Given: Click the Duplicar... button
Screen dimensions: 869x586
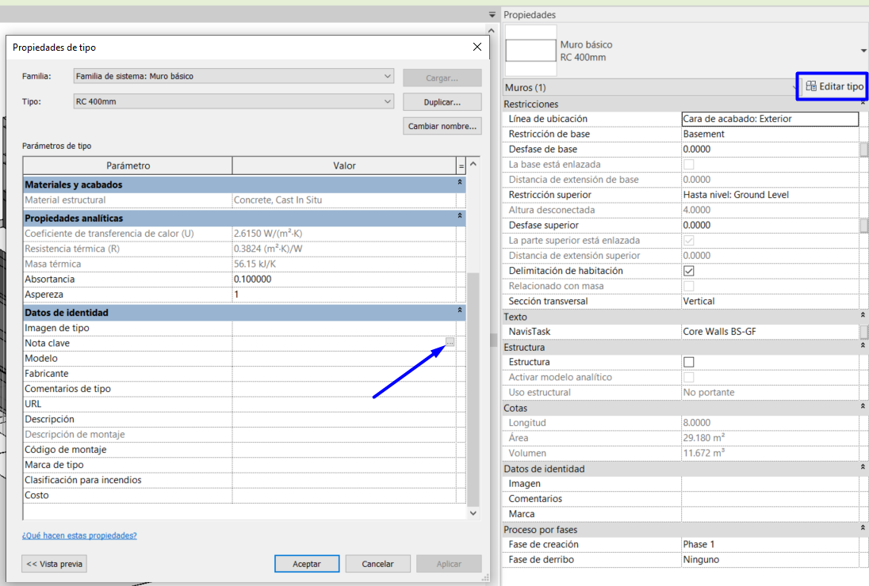Looking at the screenshot, I should [x=442, y=102].
